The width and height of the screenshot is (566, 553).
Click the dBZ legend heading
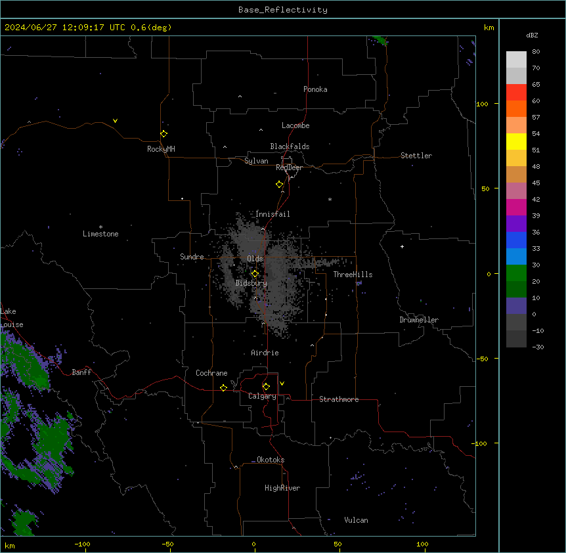pos(532,35)
